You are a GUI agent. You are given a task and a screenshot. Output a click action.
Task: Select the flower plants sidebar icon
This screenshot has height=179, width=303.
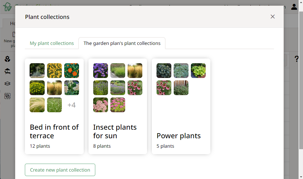point(7,59)
